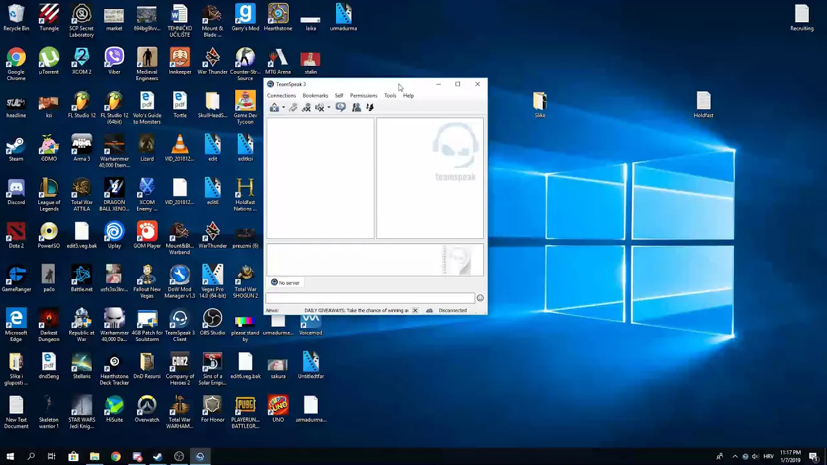
Task: Click the last TeamSpeak toolbar icon beside contacts
Action: click(370, 108)
